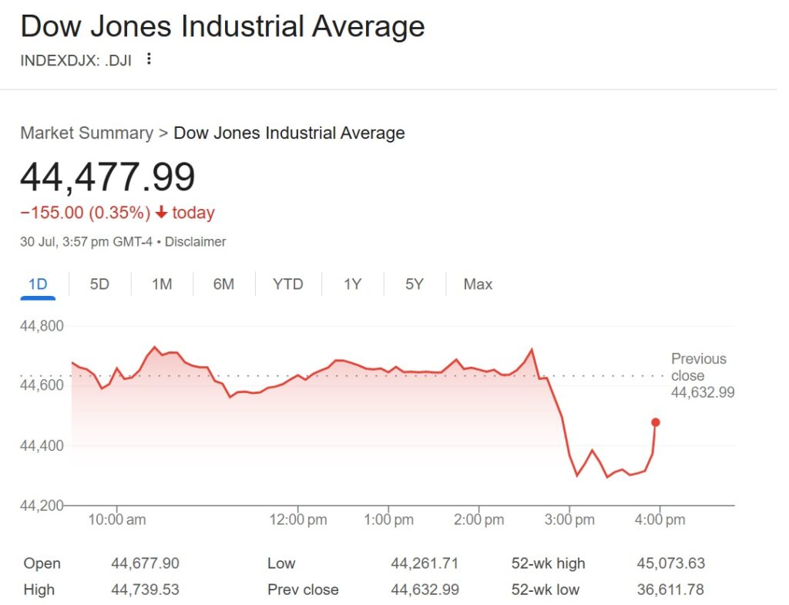Open the Max chart view
The image size is (789, 605).
478,284
